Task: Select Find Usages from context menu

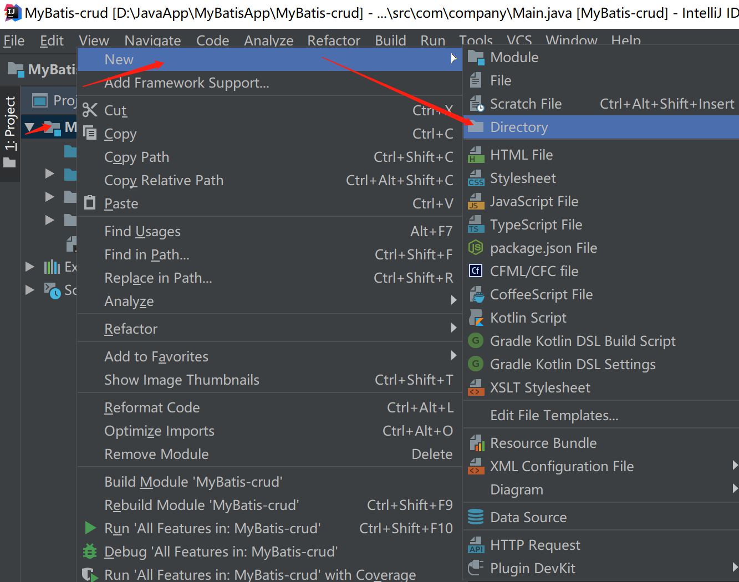Action: [142, 231]
